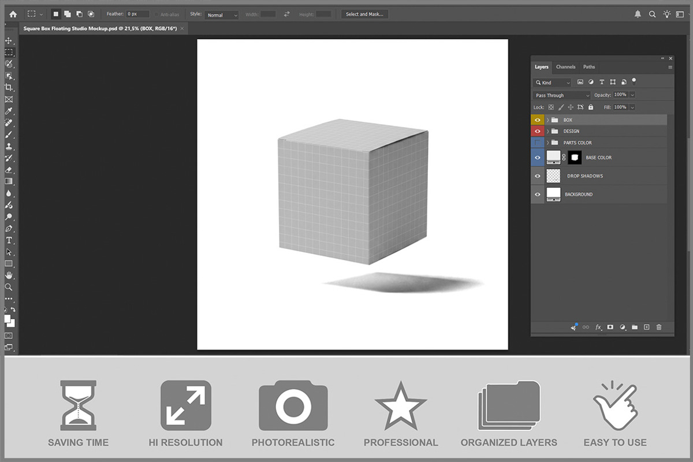Select the Horizontal Type tool
This screenshot has height=462, width=693.
9,240
